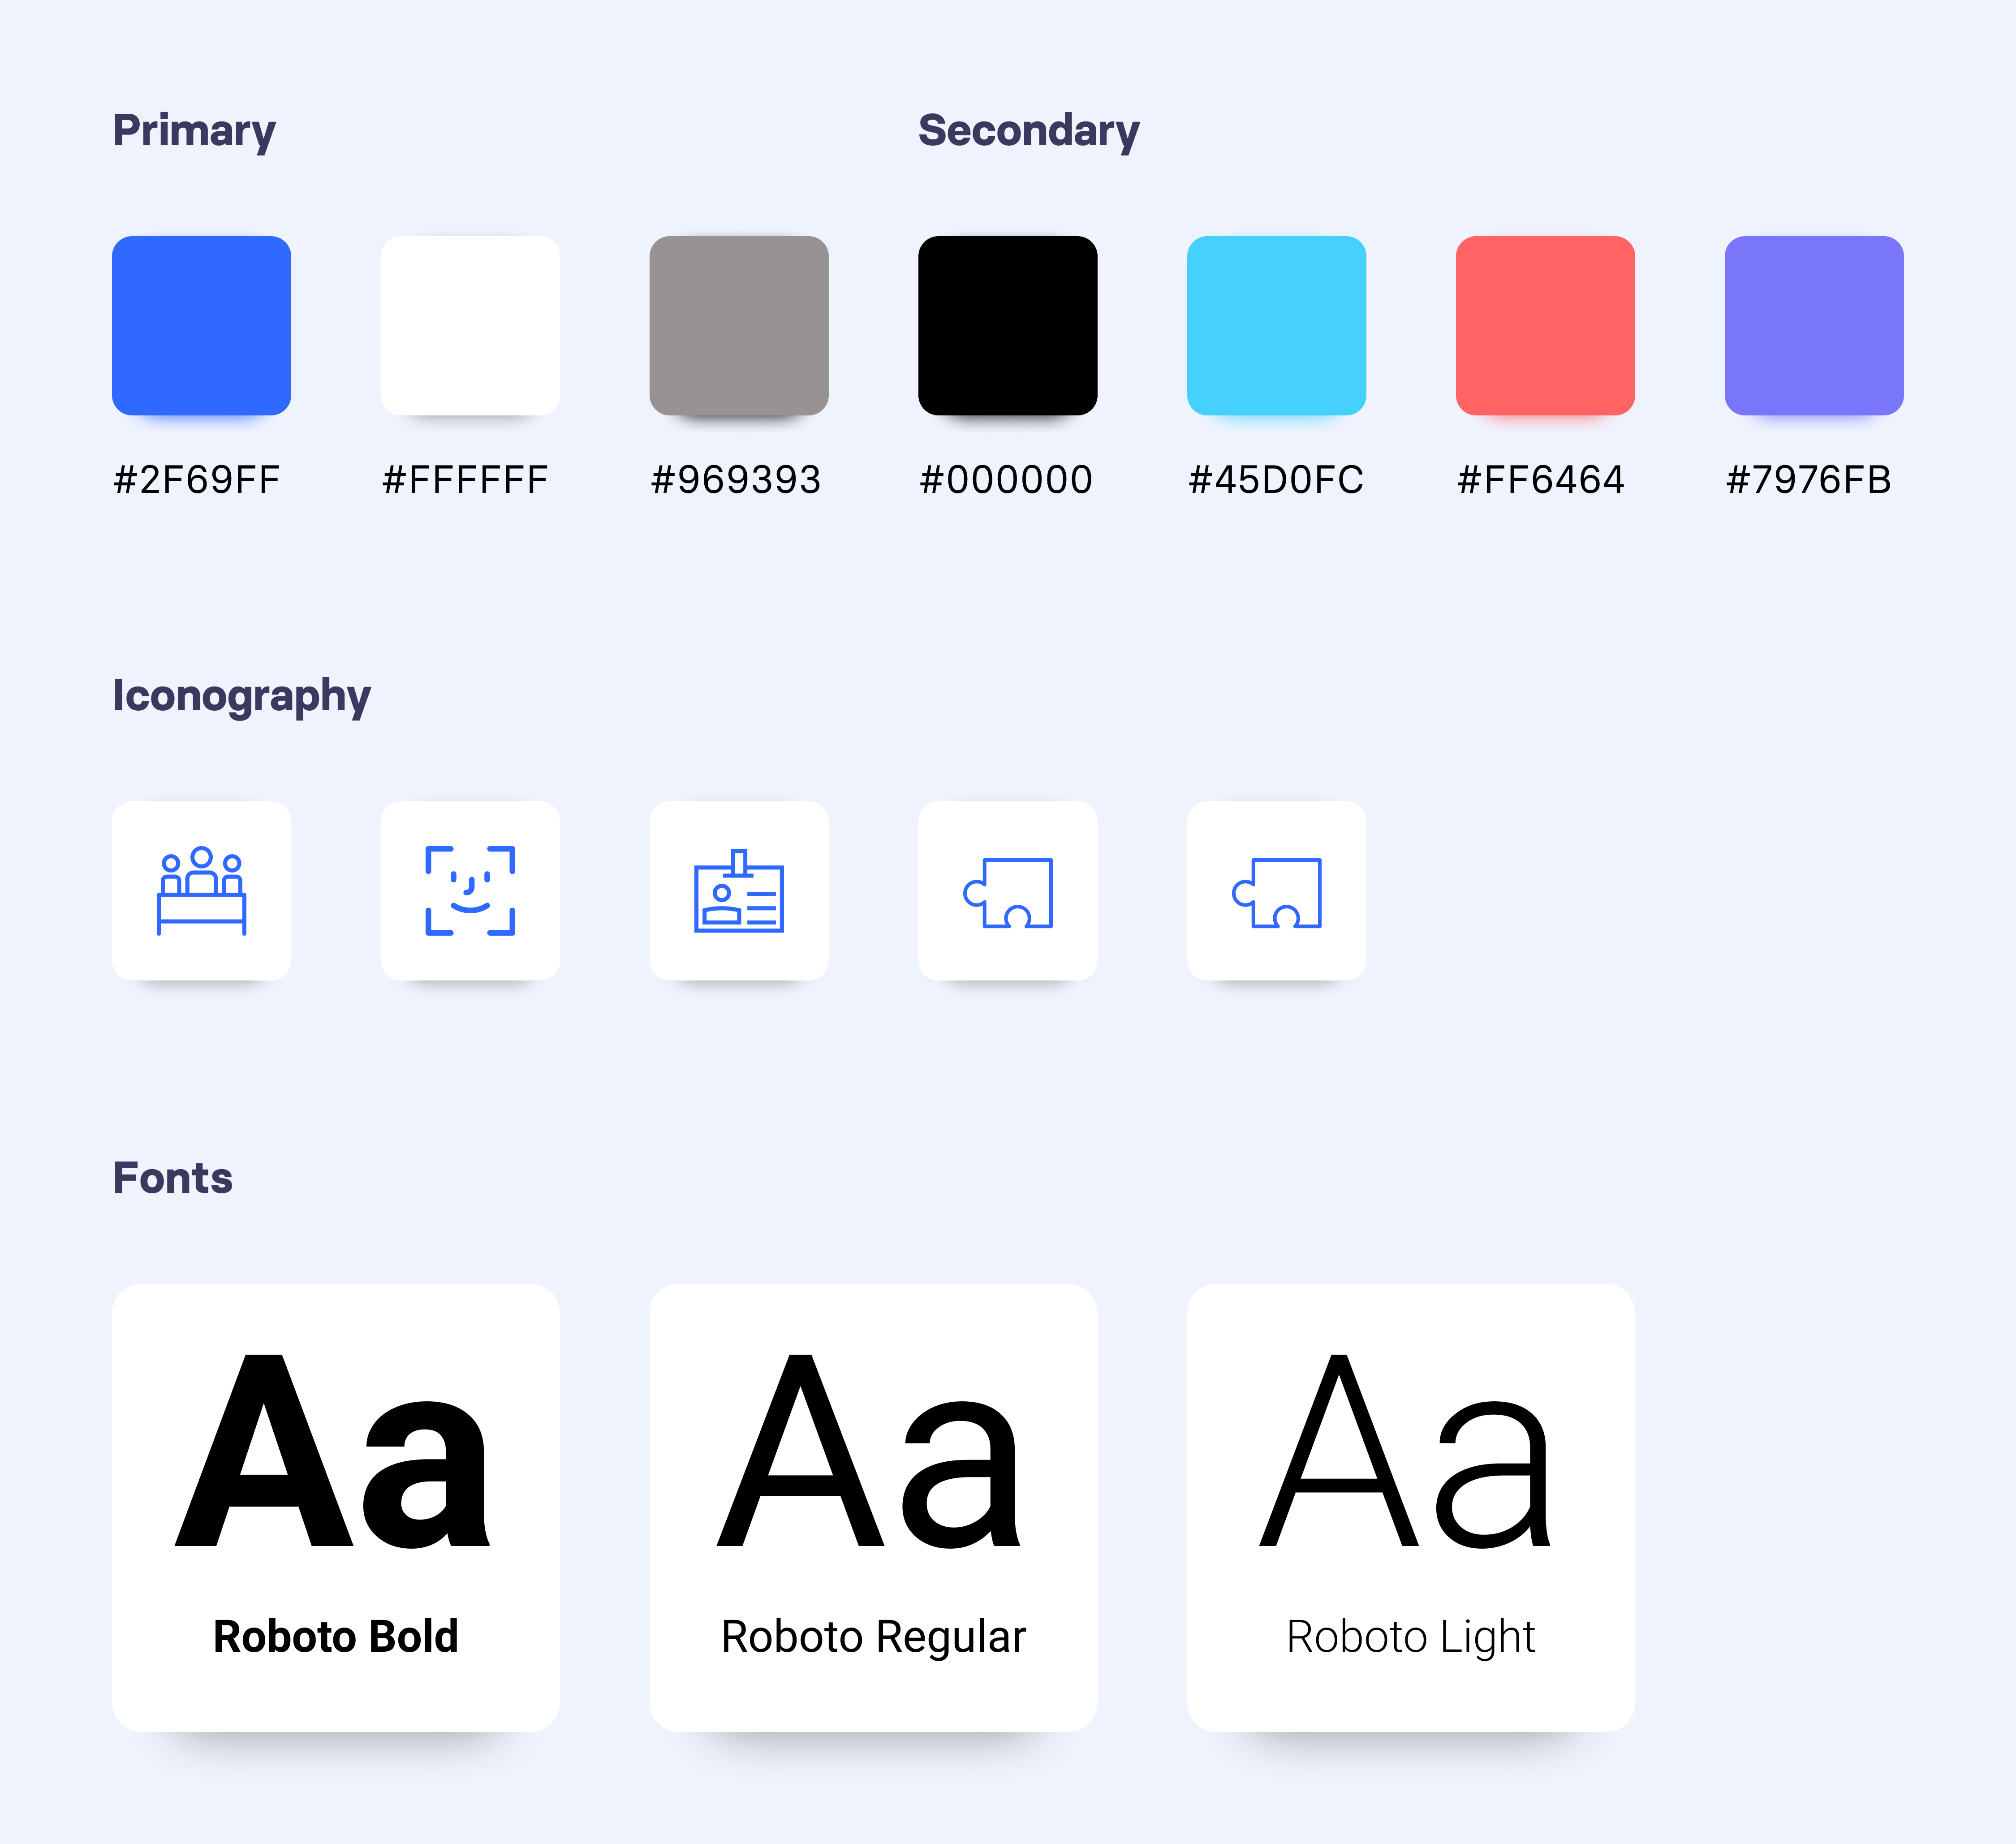Image resolution: width=2016 pixels, height=1844 pixels.
Task: Click the people-at-desk meeting icon
Action: 201,890
